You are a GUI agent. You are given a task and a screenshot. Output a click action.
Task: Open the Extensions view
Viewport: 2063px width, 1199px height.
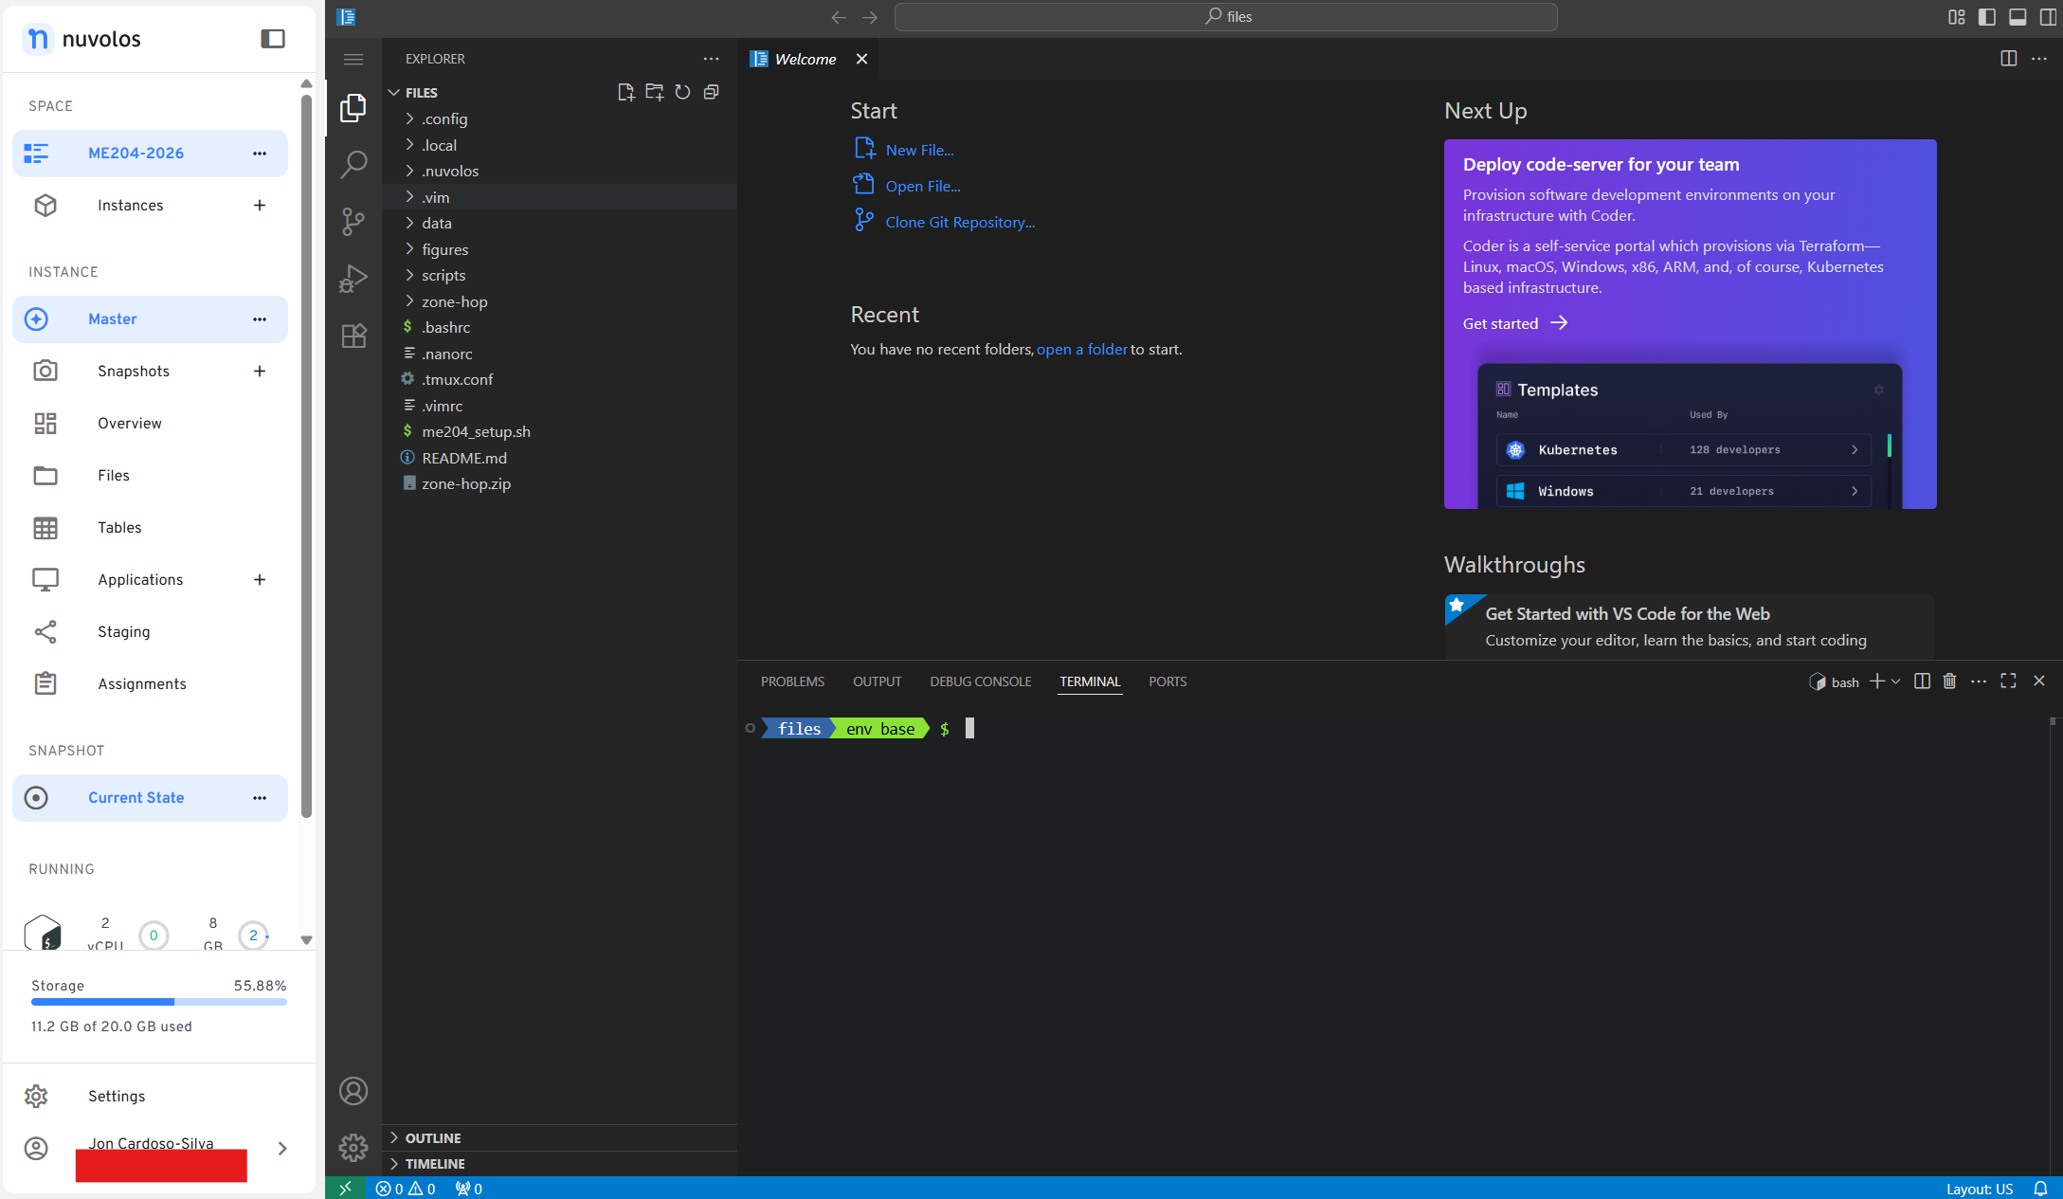click(x=353, y=336)
